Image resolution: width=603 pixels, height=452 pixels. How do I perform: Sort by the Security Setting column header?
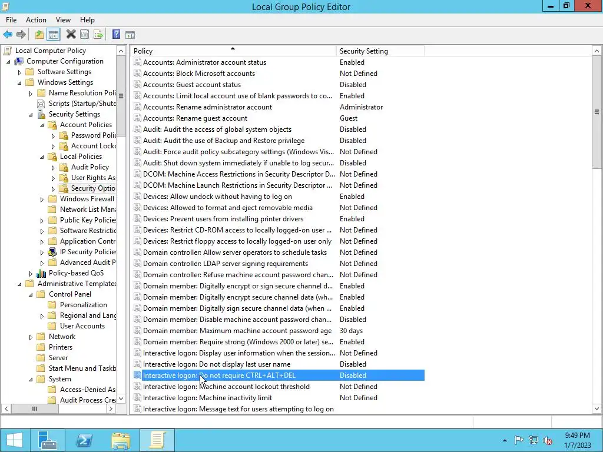[x=380, y=51]
